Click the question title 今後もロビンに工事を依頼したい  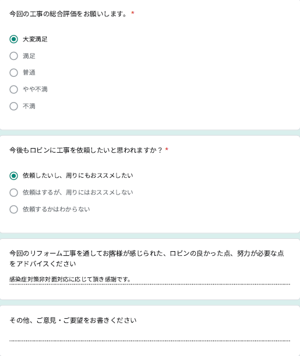pos(86,150)
